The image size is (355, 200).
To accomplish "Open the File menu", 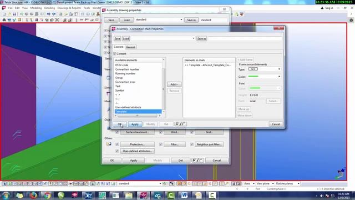I will coord(11,8).
